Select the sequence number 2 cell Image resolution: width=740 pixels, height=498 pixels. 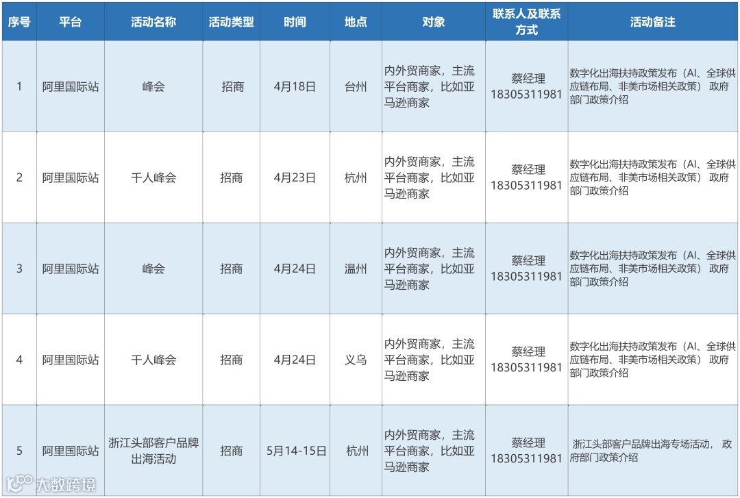(19, 177)
